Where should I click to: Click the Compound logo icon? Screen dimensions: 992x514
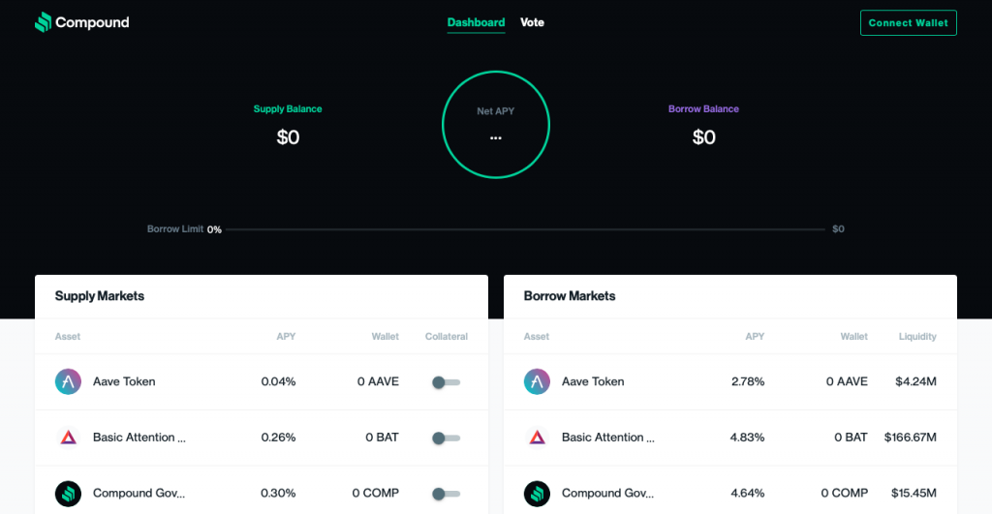point(43,22)
